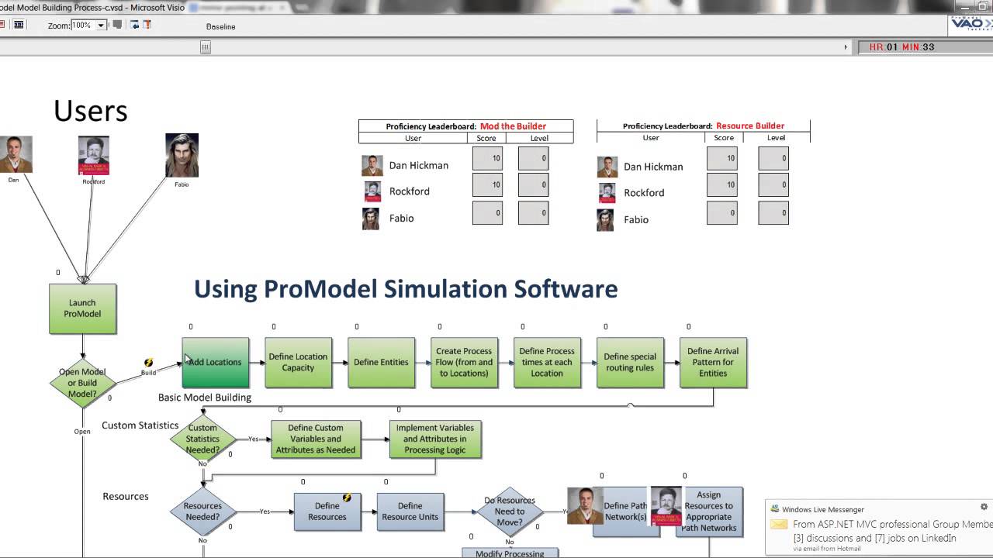This screenshot has width=993, height=558.
Task: Click Rockford's score box in Resource Builder
Action: coord(722,185)
